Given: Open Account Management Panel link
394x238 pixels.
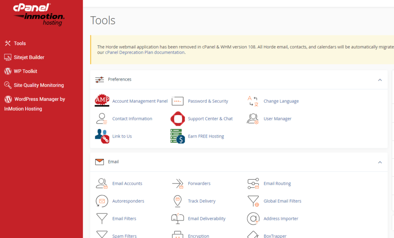Looking at the screenshot, I should pyautogui.click(x=140, y=101).
